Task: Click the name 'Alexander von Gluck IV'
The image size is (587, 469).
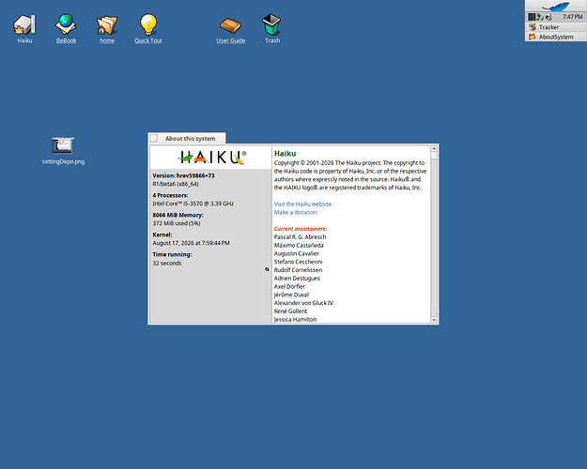Action: tap(303, 303)
